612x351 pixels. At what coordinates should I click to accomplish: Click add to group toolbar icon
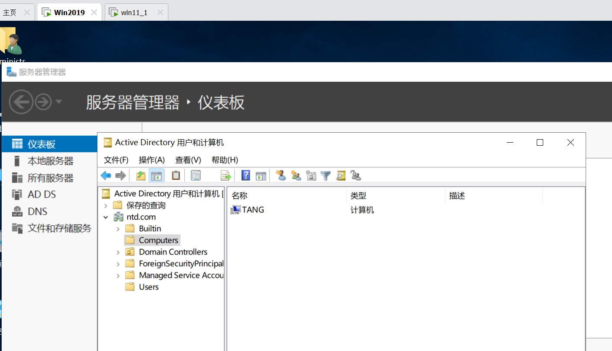tap(356, 175)
